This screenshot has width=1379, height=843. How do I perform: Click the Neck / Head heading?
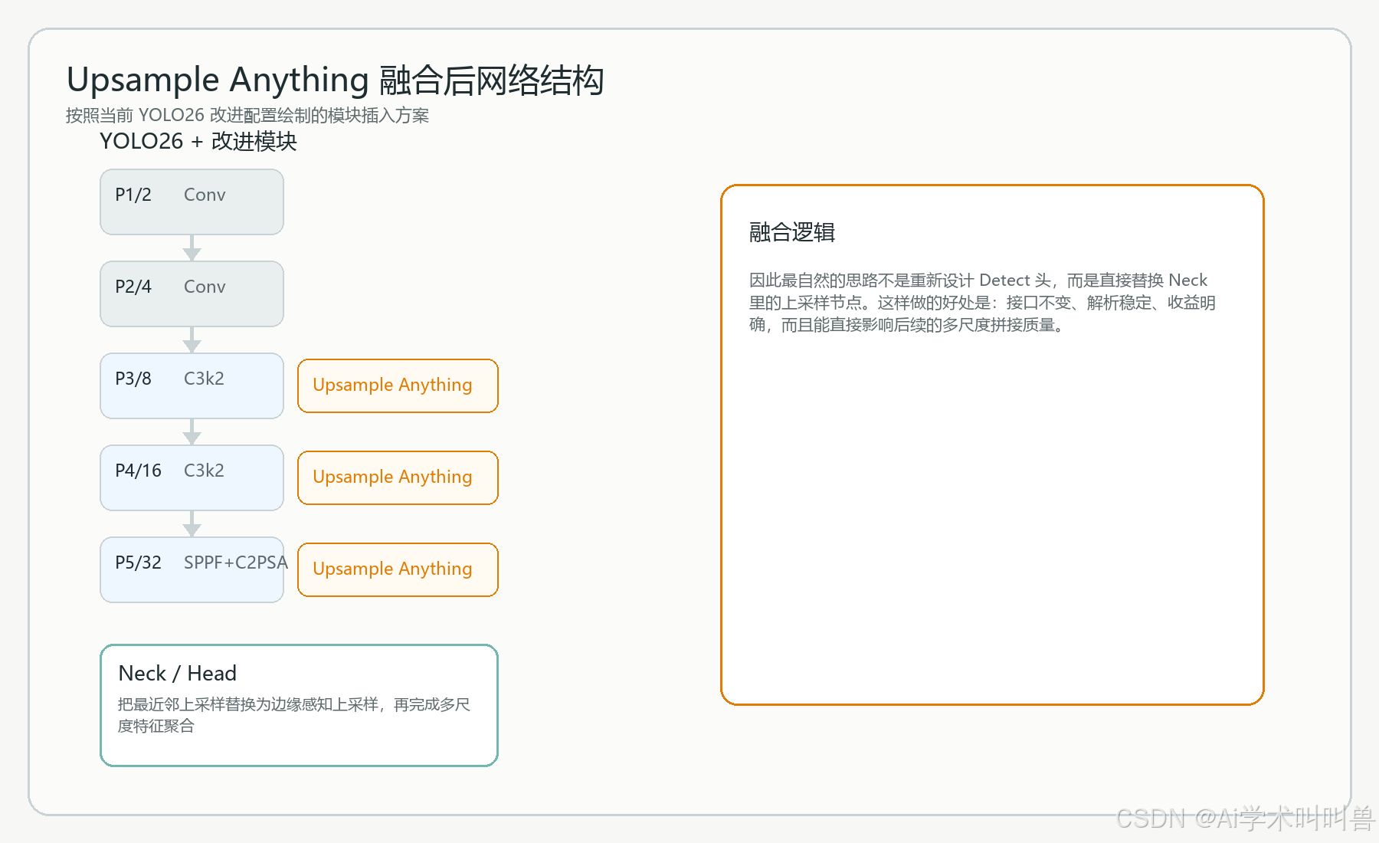178,673
